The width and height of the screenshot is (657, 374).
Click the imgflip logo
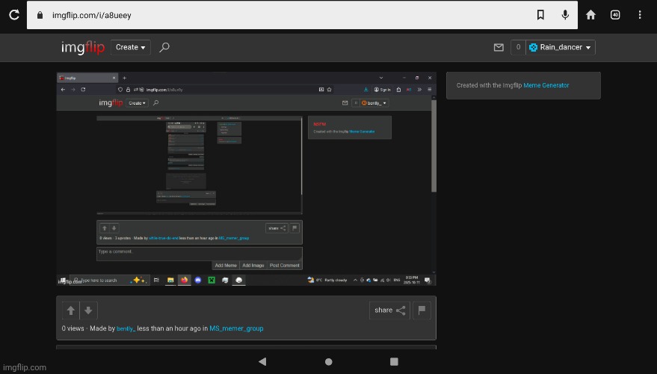83,47
